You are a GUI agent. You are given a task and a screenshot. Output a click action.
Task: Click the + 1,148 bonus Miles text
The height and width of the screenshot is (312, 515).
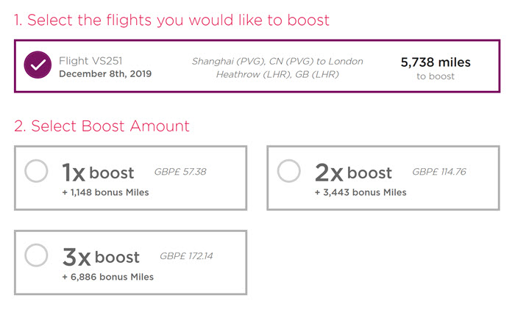(x=105, y=192)
